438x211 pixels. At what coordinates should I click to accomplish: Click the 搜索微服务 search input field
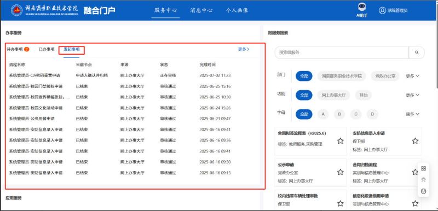tap(342, 52)
